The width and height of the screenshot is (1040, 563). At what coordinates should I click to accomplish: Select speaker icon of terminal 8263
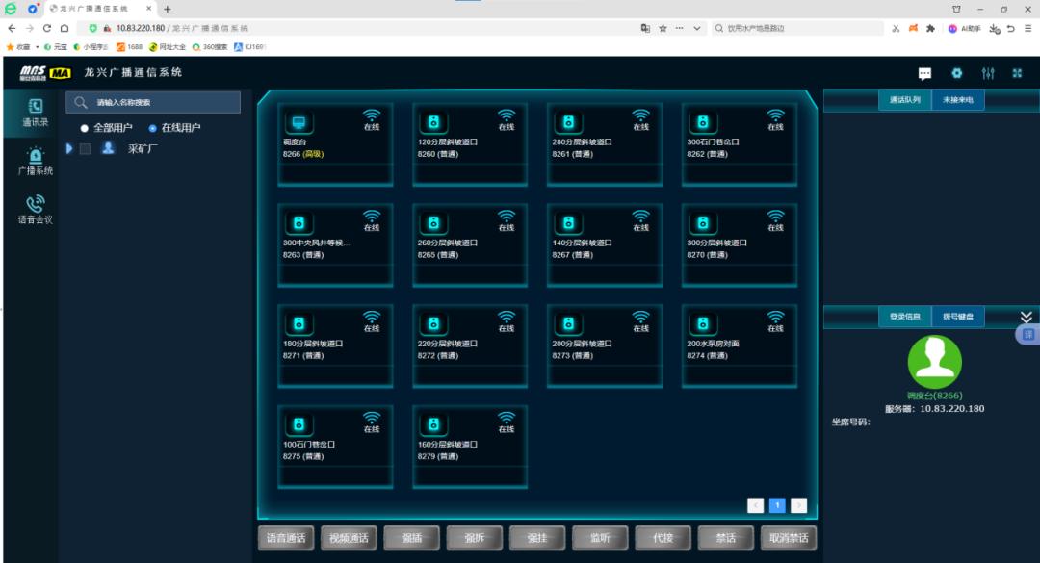coord(299,223)
